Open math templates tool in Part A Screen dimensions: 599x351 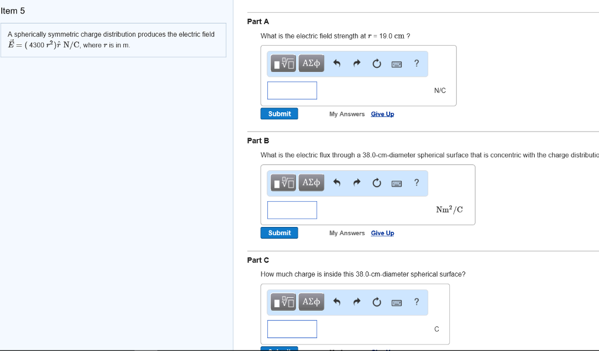point(284,64)
